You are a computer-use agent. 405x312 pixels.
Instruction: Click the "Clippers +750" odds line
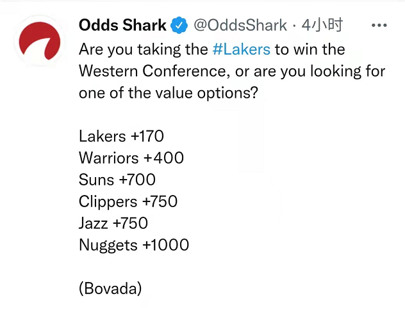click(128, 201)
